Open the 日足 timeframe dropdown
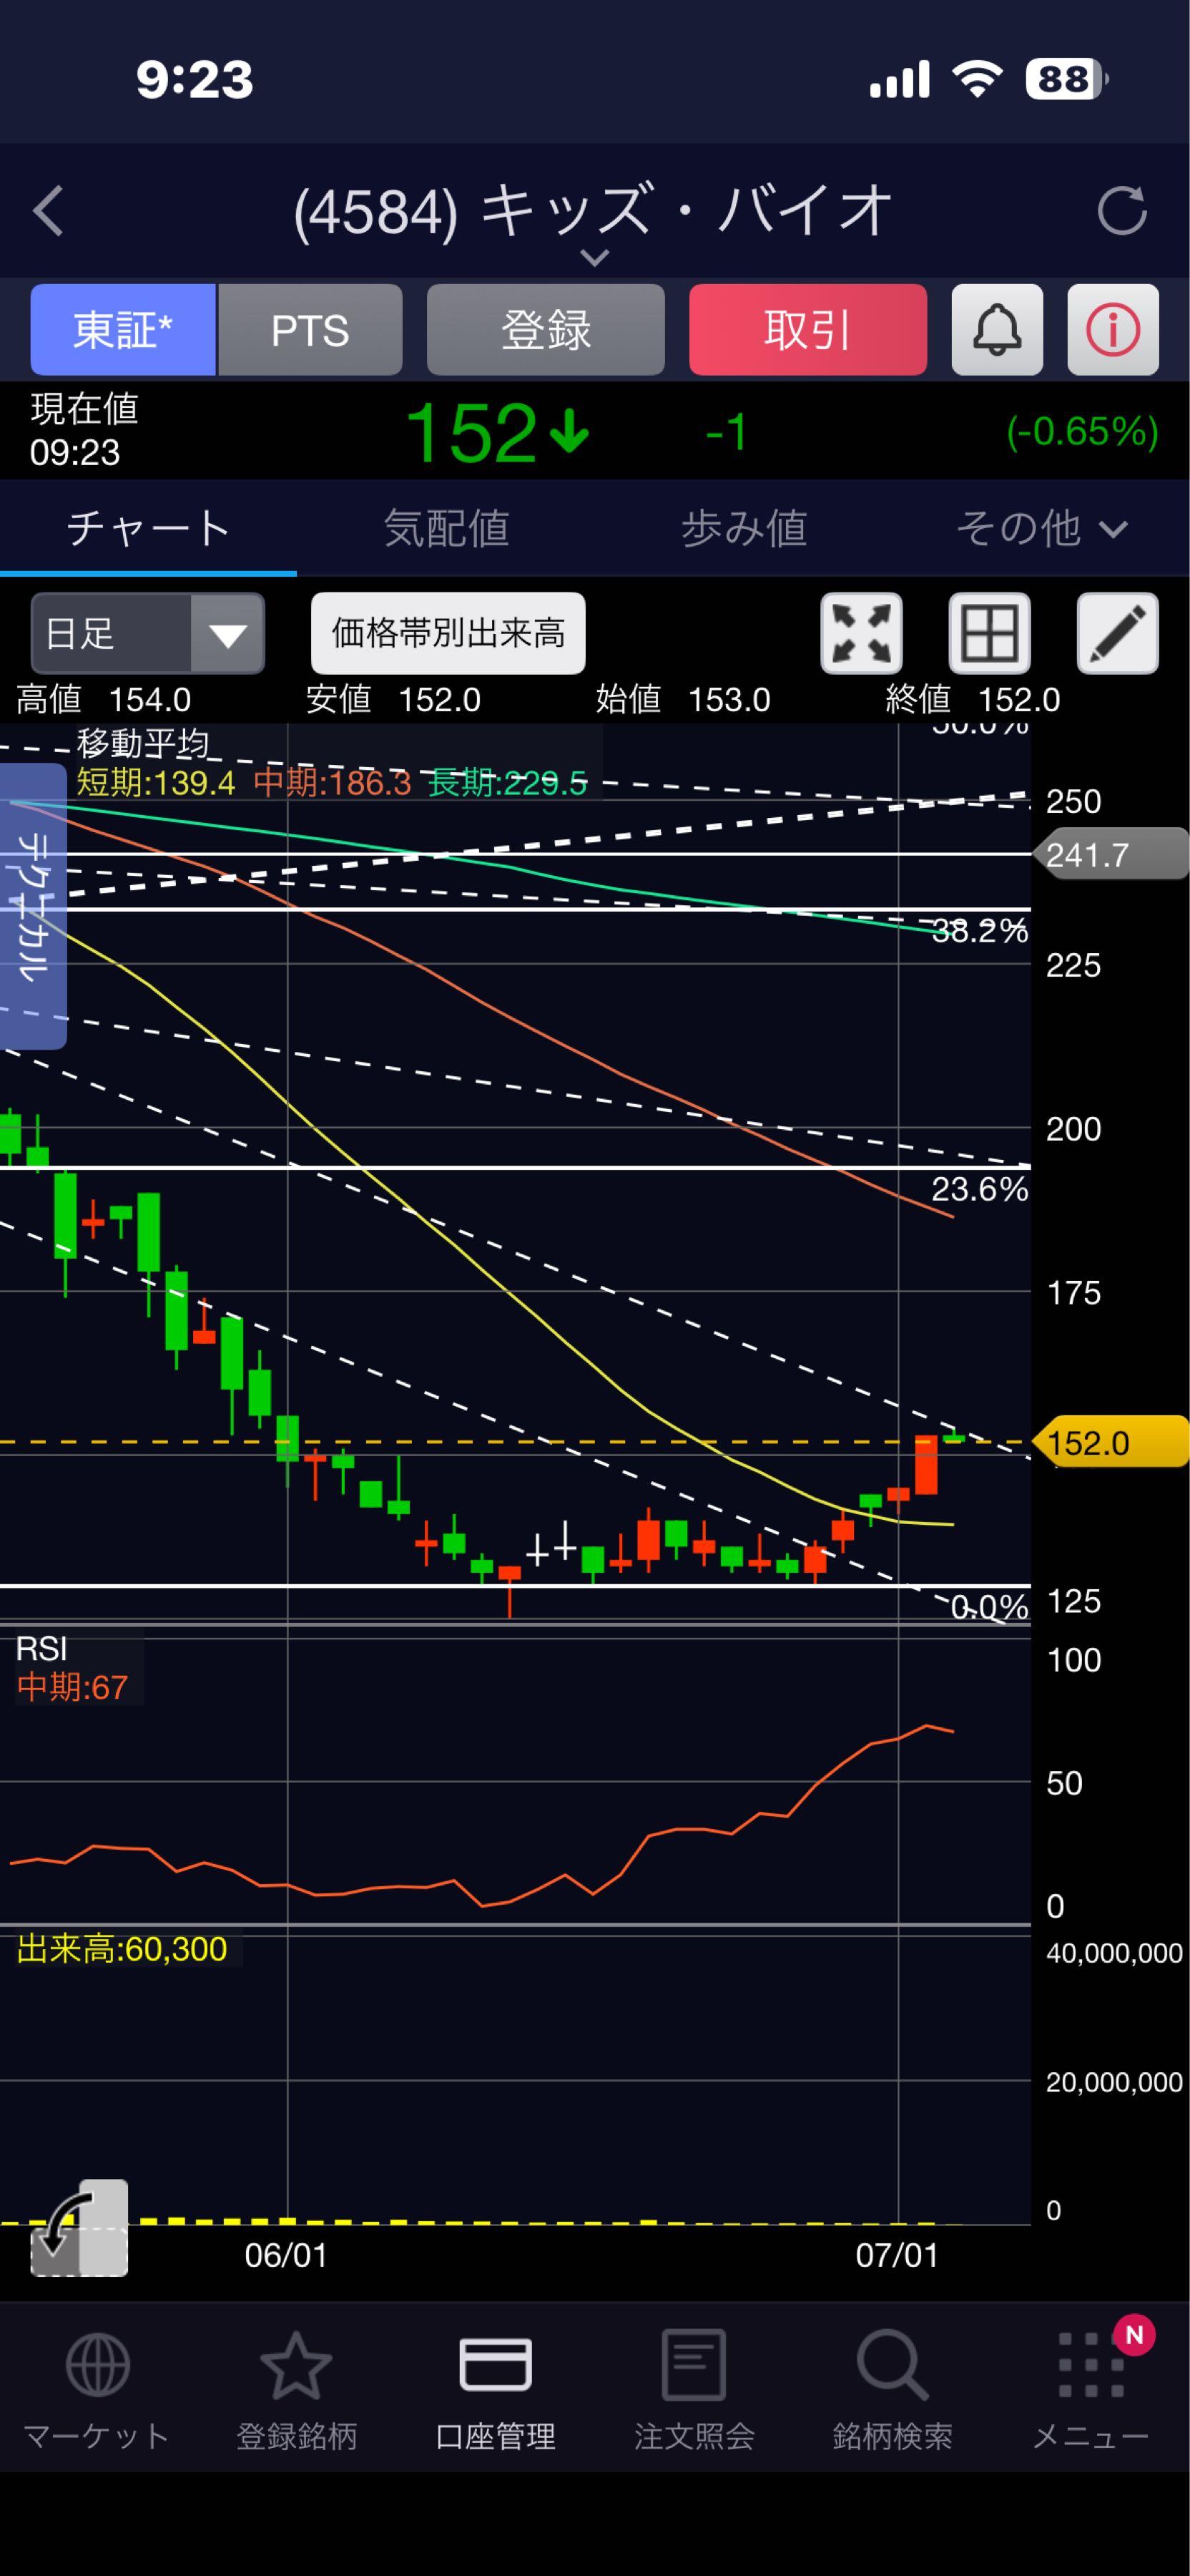Viewport: 1190px width, 2576px height. tap(148, 634)
